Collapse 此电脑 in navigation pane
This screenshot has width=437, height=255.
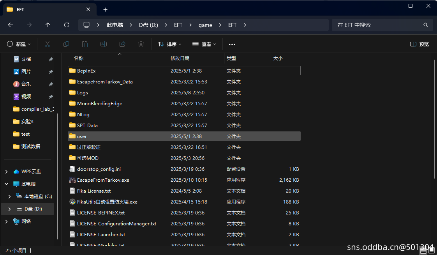point(6,184)
